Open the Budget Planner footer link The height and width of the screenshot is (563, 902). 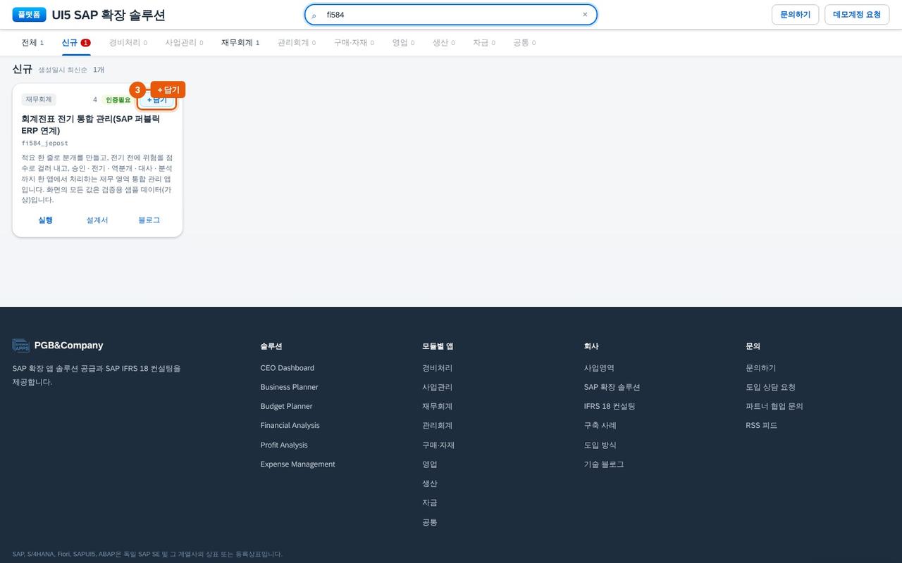286,406
